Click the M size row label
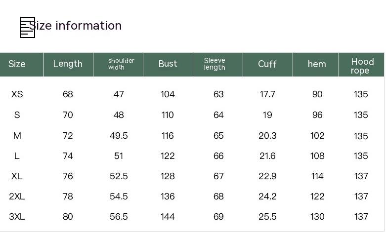 (x=17, y=136)
